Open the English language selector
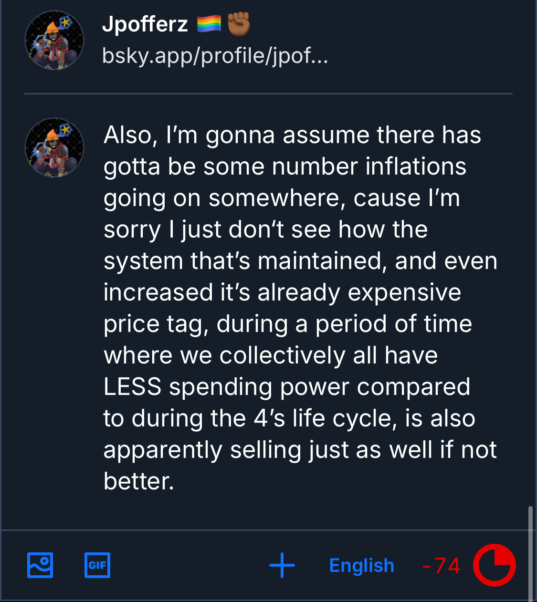This screenshot has width=537, height=602. tap(361, 565)
